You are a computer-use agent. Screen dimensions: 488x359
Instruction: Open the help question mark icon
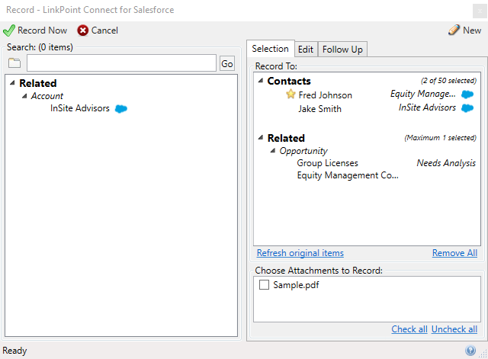tap(470, 351)
